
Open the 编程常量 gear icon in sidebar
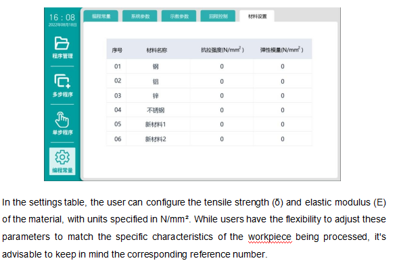(x=62, y=161)
